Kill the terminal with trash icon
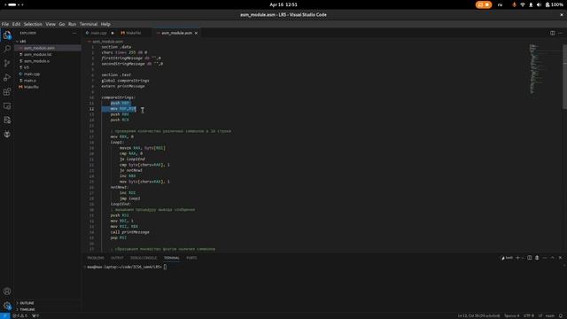 [537, 258]
